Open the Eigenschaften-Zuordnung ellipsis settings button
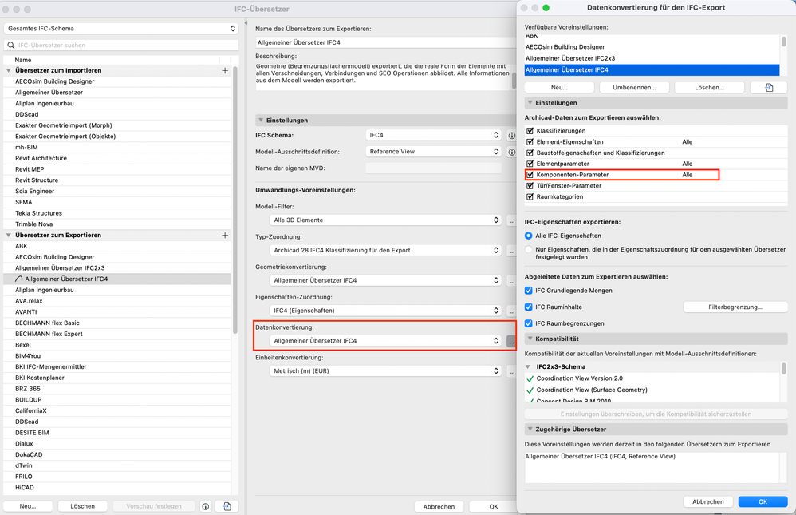The width and height of the screenshot is (796, 515). coord(512,310)
